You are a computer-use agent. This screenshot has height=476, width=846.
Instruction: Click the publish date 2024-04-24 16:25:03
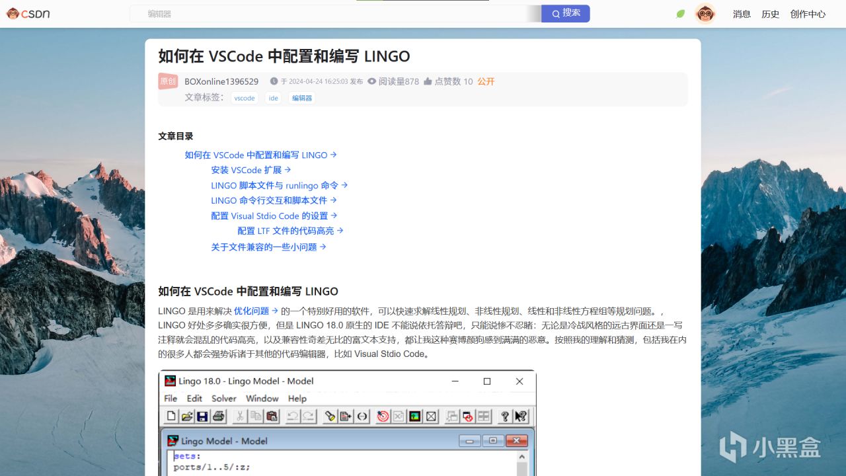coord(318,81)
